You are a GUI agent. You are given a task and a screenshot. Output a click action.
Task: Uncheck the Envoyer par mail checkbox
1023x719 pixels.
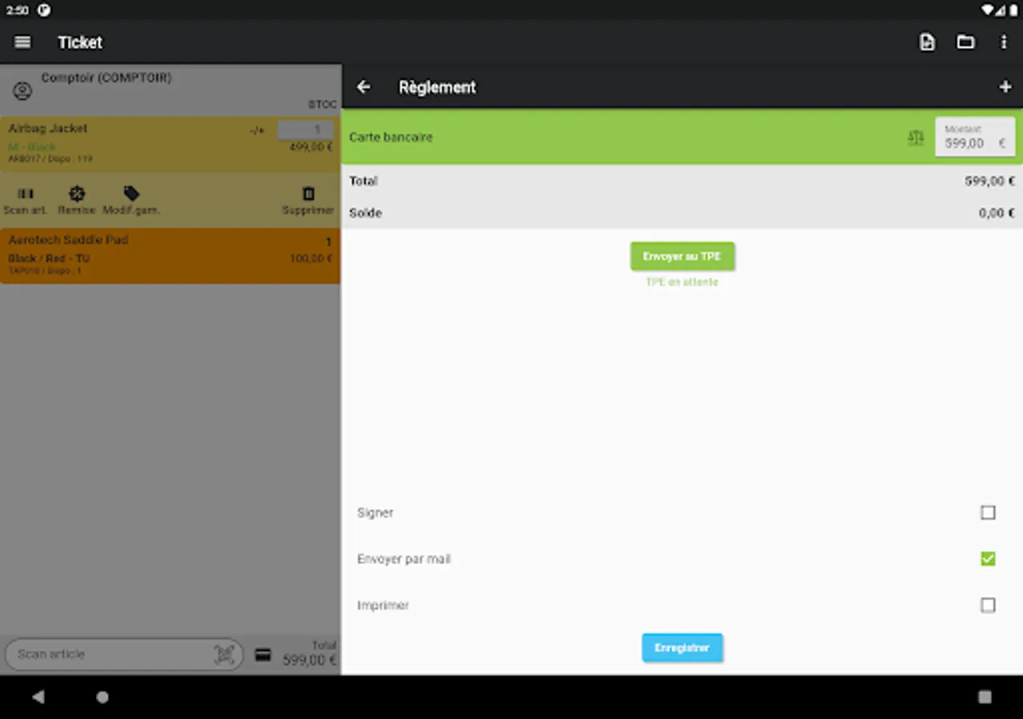point(988,559)
